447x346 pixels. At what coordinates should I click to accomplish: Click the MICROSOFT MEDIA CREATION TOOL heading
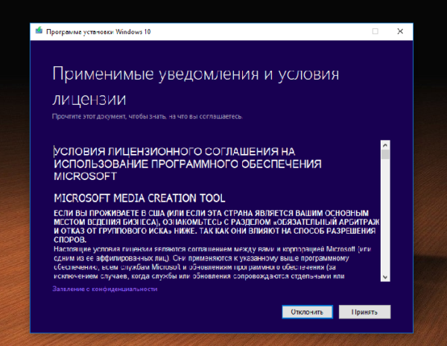click(x=139, y=198)
